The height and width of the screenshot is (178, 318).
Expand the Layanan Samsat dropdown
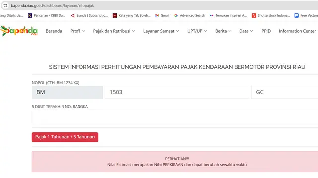(x=161, y=31)
